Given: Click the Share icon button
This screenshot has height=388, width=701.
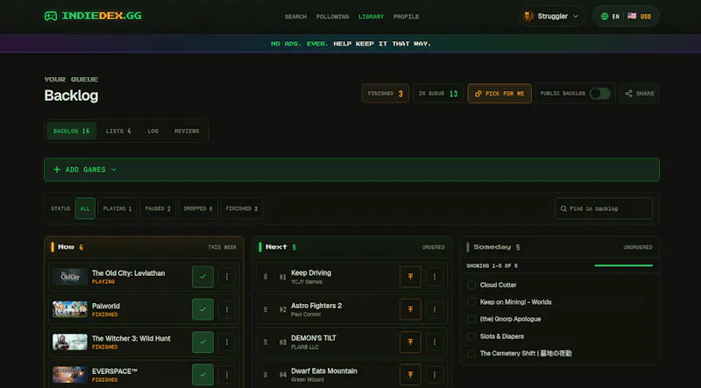Looking at the screenshot, I should pyautogui.click(x=640, y=94).
